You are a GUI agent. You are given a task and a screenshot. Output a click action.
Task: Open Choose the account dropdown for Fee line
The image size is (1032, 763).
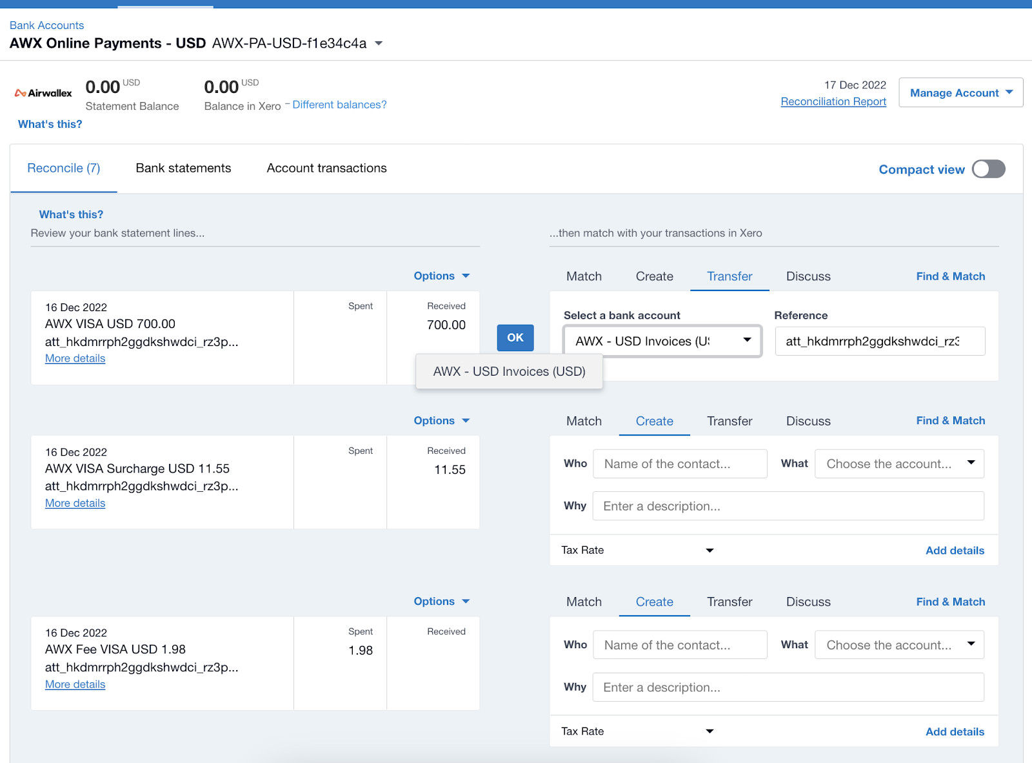(900, 645)
